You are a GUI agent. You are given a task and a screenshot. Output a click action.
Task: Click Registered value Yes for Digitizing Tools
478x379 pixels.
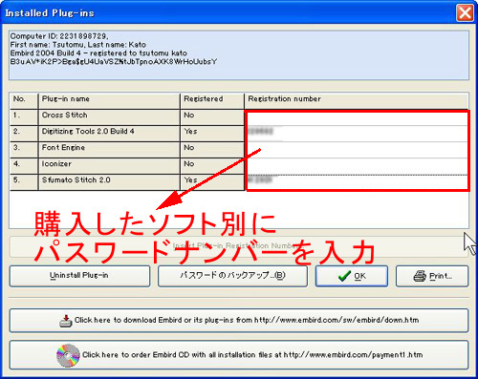[x=190, y=131]
